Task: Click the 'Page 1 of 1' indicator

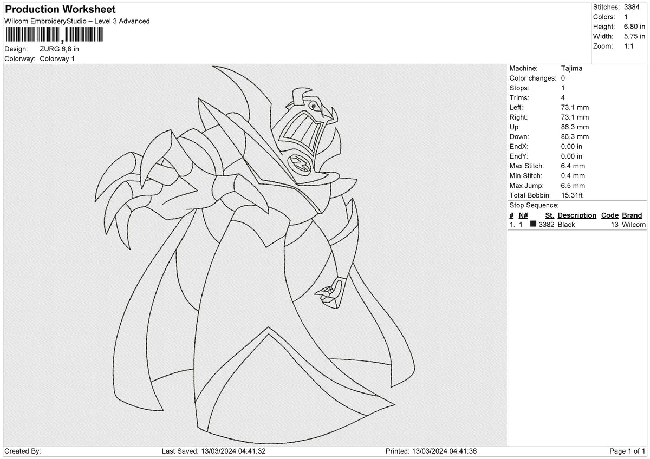Action: point(627,451)
